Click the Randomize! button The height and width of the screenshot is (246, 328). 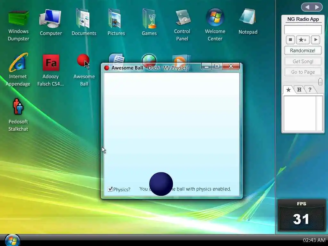303,51
